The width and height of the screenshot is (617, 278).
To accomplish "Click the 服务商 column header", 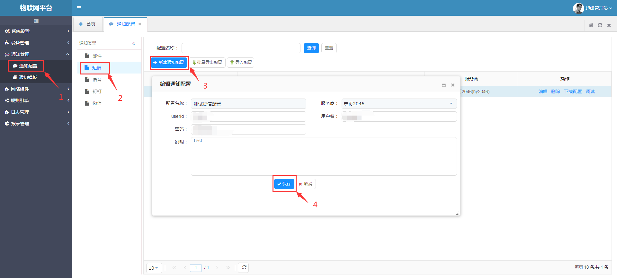I will coord(471,79).
